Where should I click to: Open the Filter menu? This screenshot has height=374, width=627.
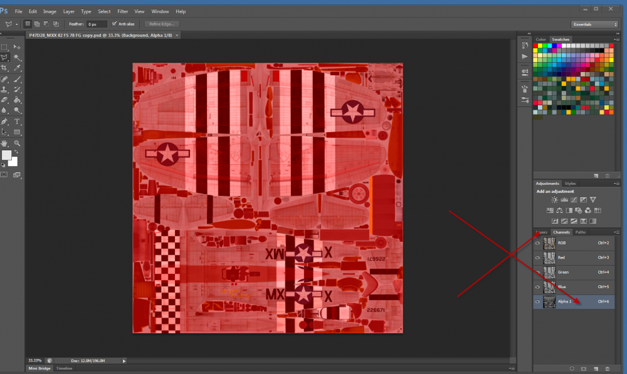(123, 11)
